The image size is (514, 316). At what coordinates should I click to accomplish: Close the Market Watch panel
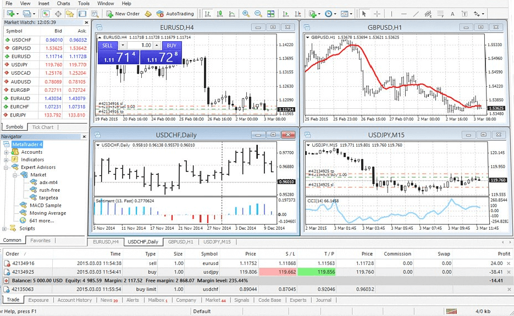click(86, 23)
